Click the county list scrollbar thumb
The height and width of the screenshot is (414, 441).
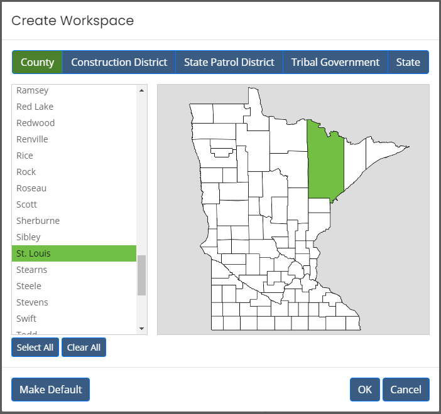coord(141,275)
